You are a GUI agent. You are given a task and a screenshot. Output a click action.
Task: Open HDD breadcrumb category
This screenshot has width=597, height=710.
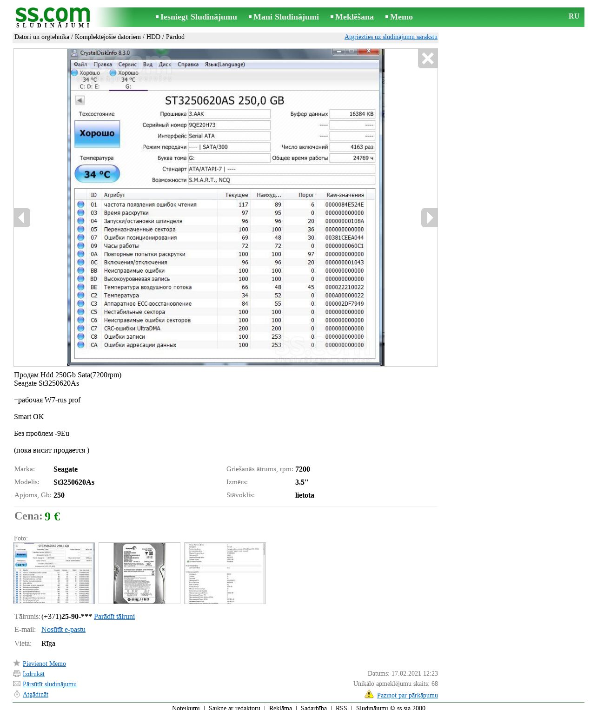(153, 37)
